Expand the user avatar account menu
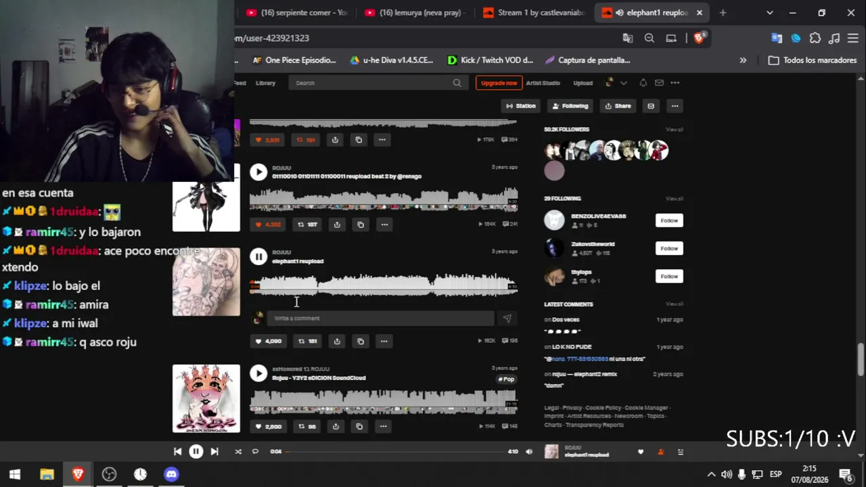 pyautogui.click(x=616, y=83)
